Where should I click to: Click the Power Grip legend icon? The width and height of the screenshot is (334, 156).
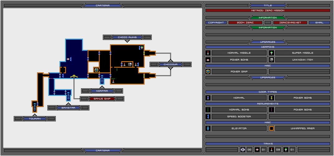[x=208, y=71]
